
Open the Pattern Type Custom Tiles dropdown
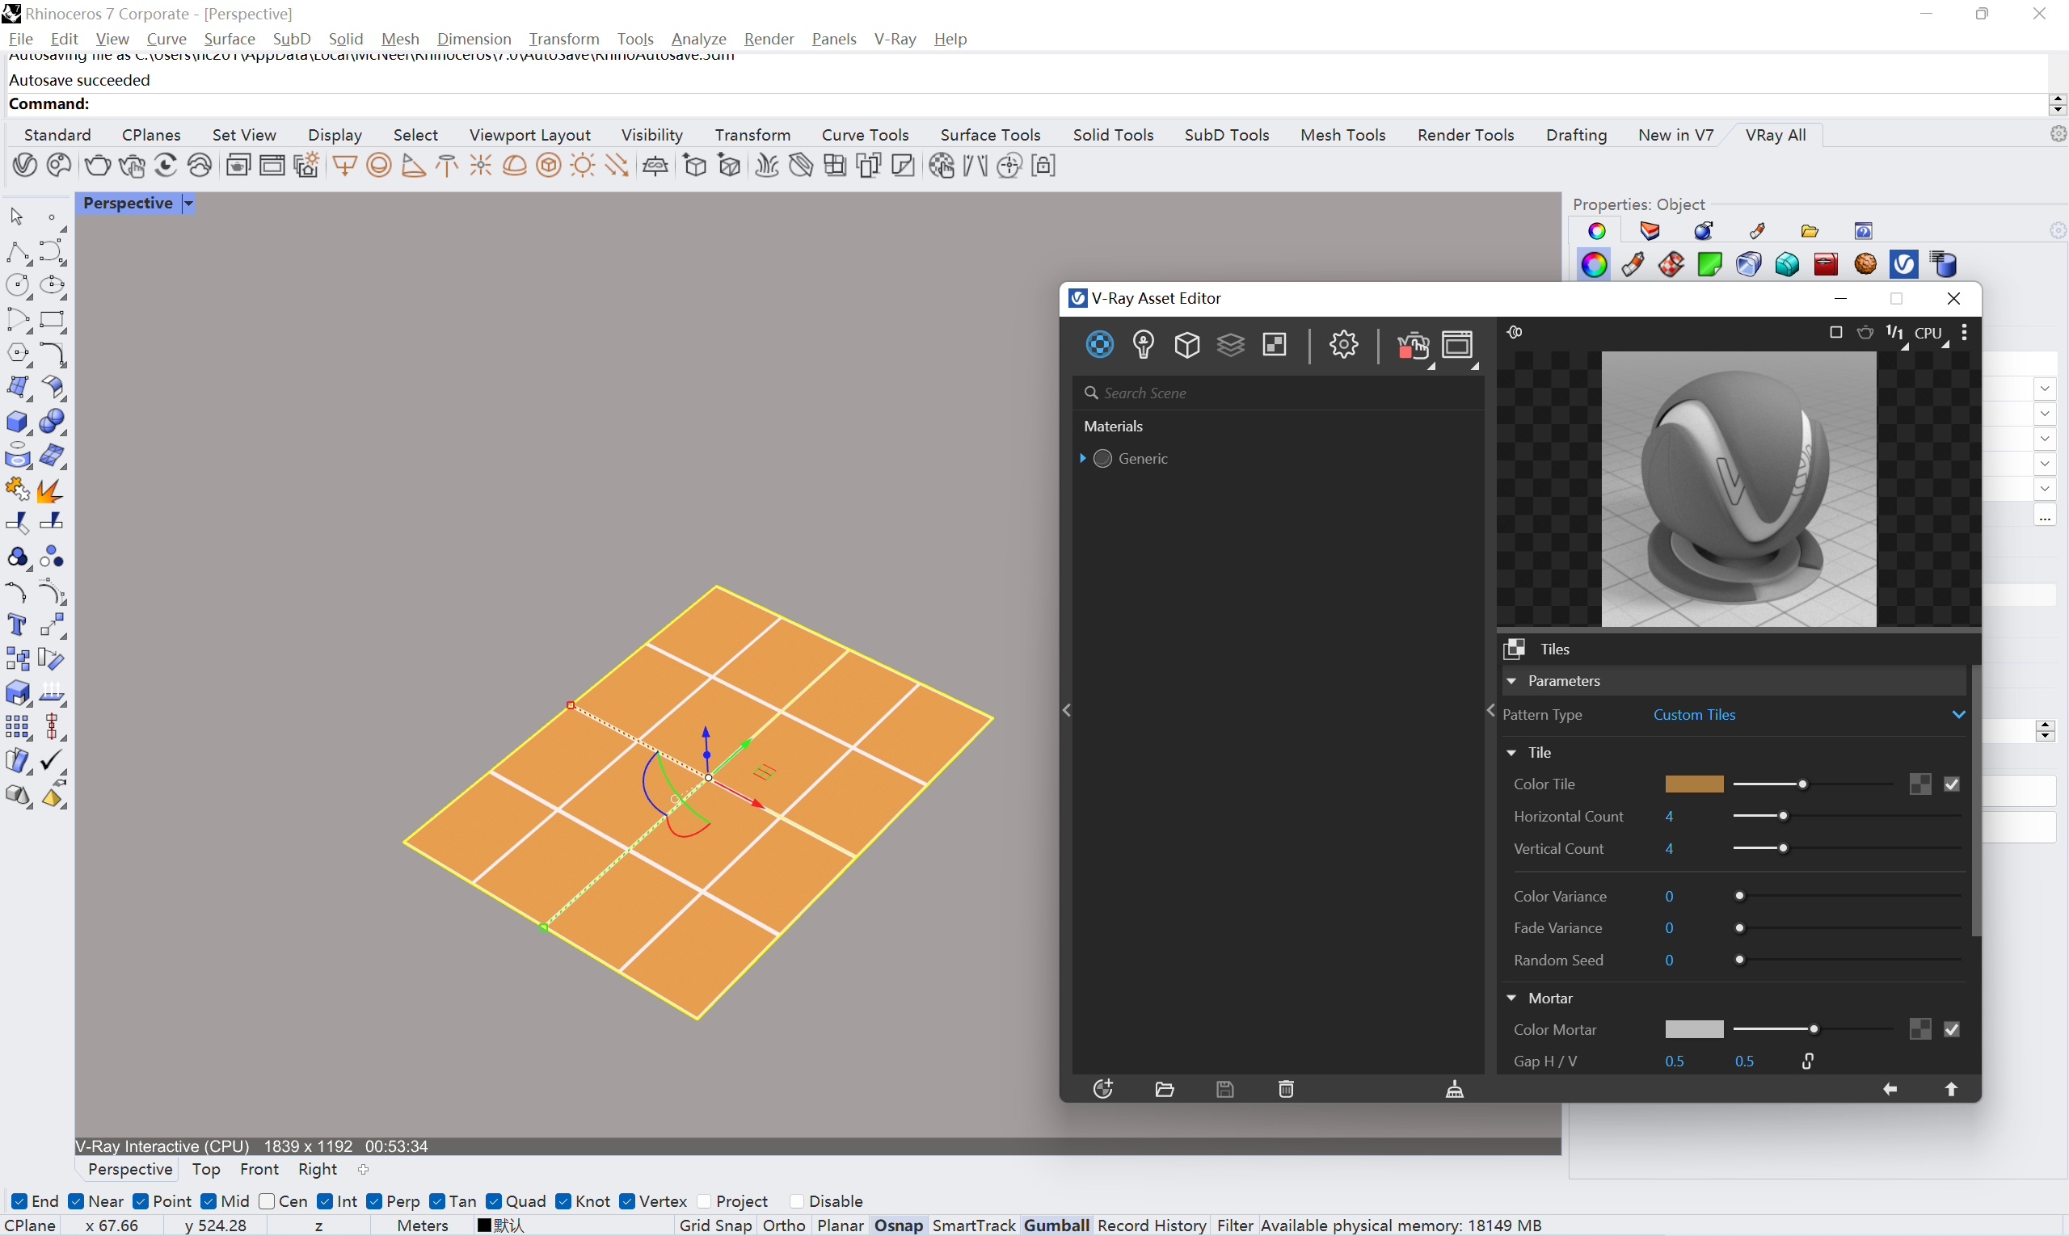point(1809,715)
